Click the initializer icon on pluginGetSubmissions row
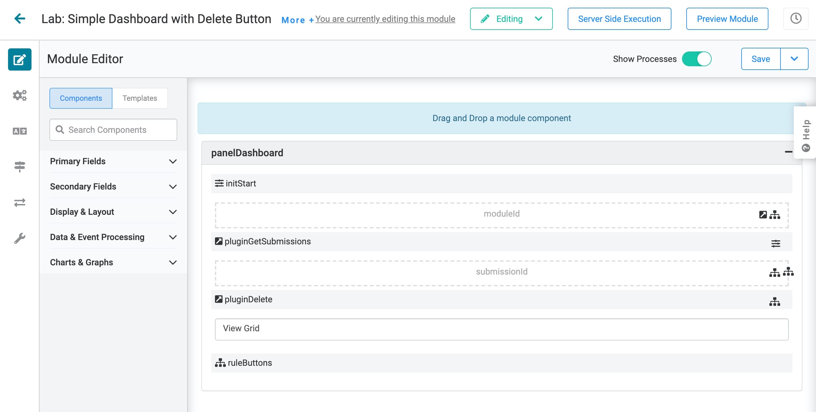The image size is (816, 412). [x=776, y=243]
